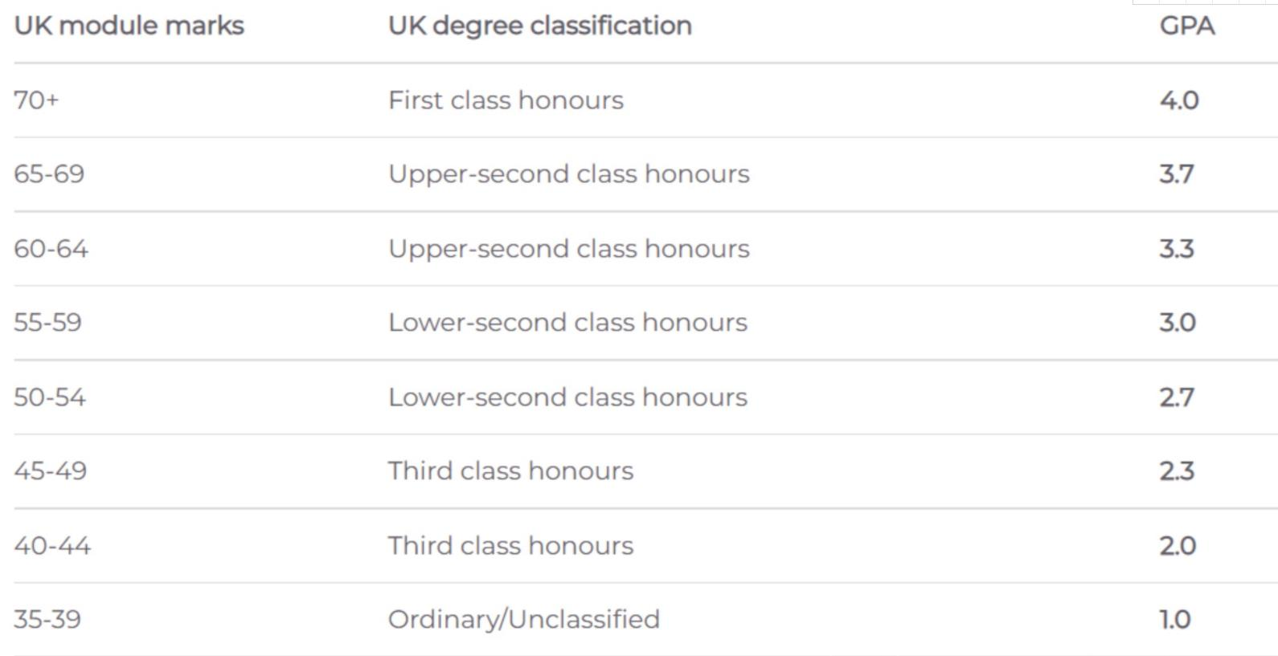Viewport: 1278px width, 656px height.
Task: Click the "GPA" column header
Action: click(1186, 26)
